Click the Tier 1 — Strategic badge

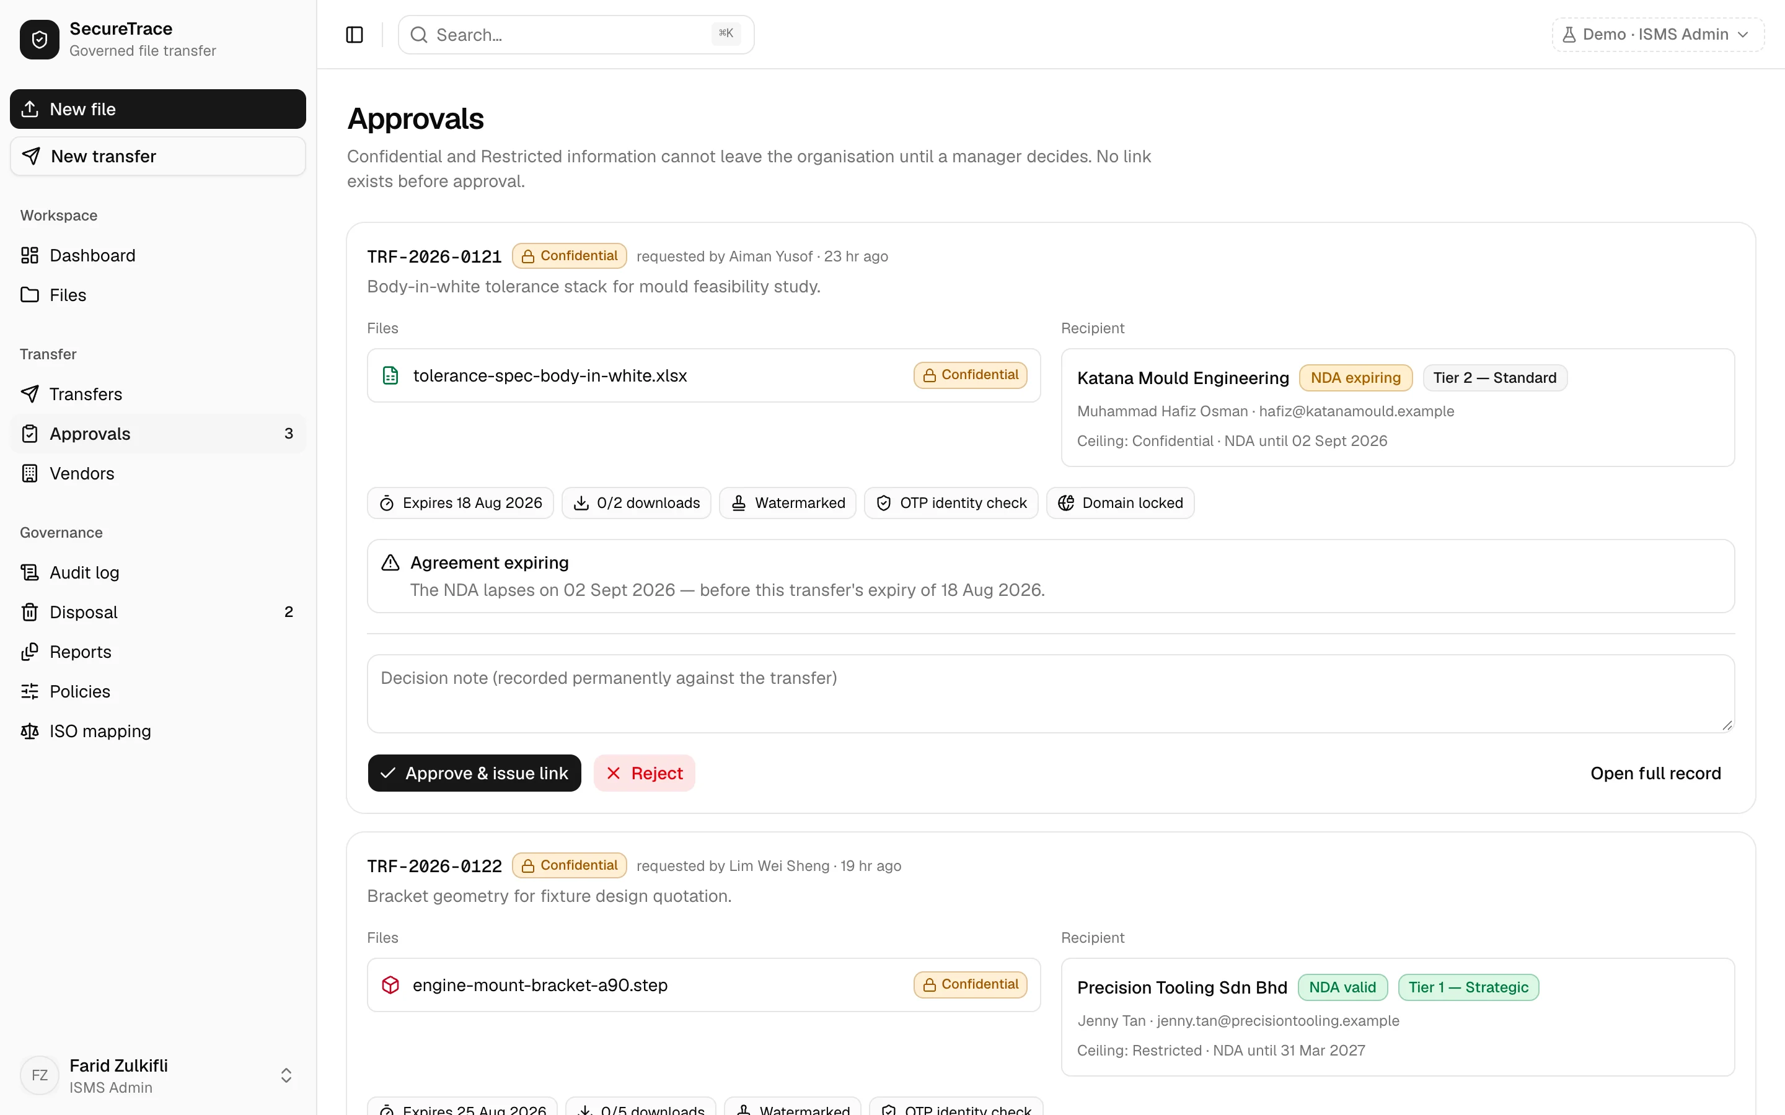point(1468,987)
